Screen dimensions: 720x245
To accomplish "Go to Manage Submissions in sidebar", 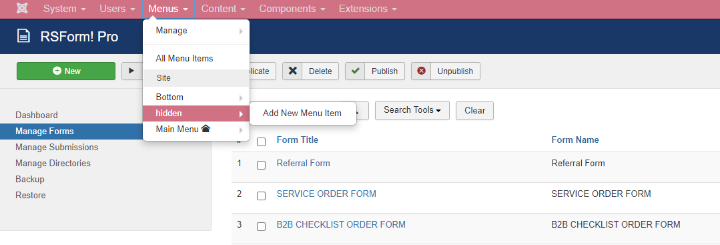I will pyautogui.click(x=57, y=147).
